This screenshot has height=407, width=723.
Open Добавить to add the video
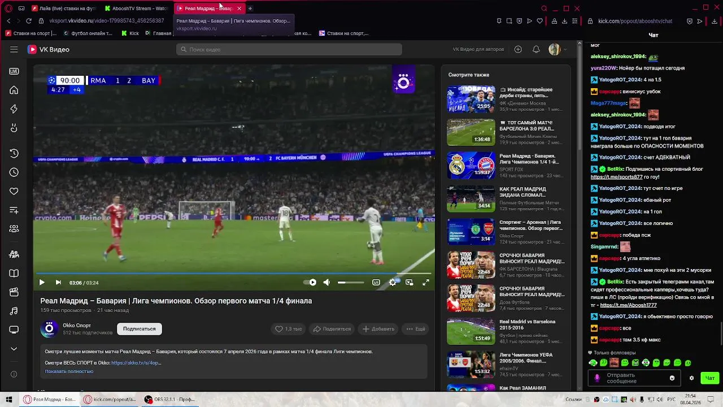coord(378,329)
